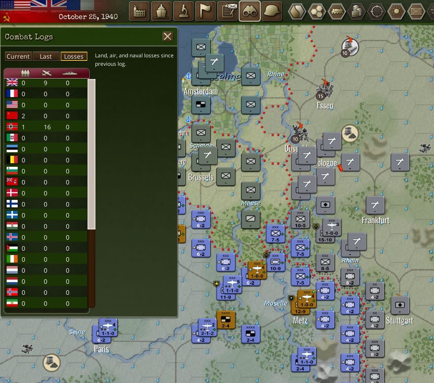Select the 1-1-0 fighter unit over Paris
Screen dimensions: 434x383
tap(108, 327)
